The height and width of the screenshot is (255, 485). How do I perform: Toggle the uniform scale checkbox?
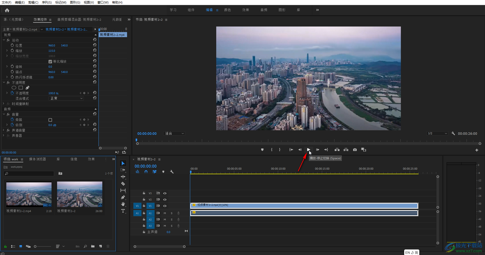[50, 61]
